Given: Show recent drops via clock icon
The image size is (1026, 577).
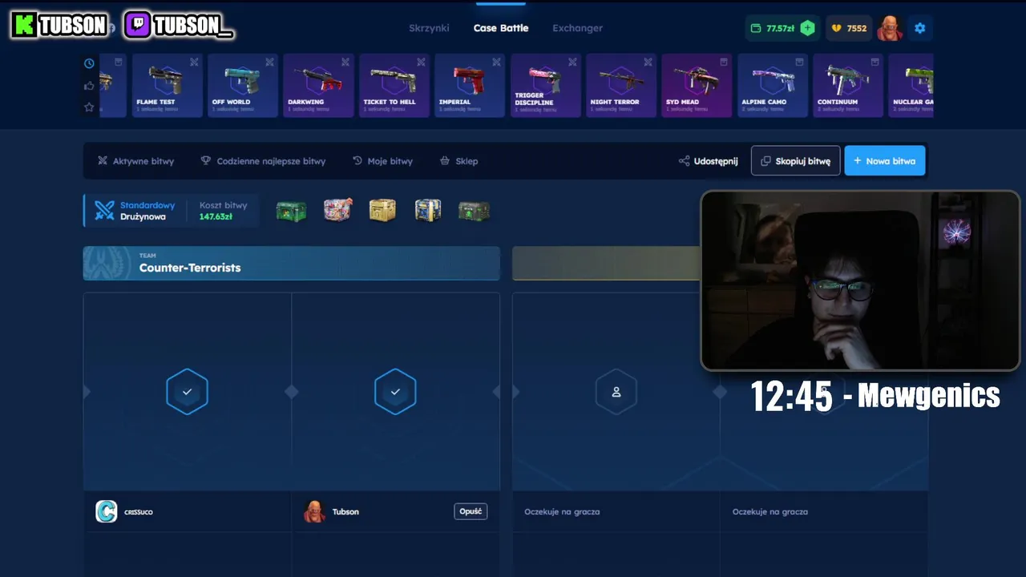Looking at the screenshot, I should [x=89, y=63].
